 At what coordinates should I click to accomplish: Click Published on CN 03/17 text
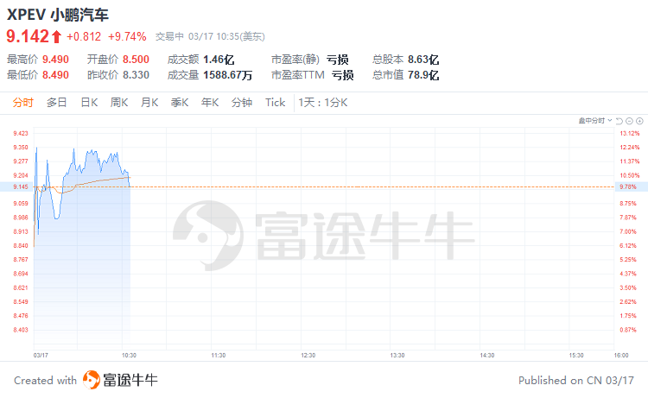click(x=576, y=380)
